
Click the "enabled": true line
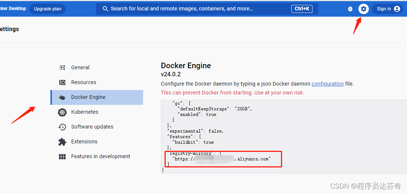tap(197, 114)
